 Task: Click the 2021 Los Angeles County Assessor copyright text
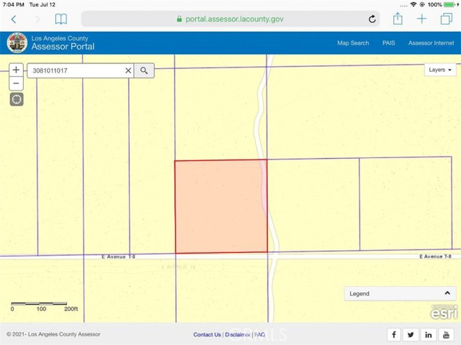coord(53,334)
